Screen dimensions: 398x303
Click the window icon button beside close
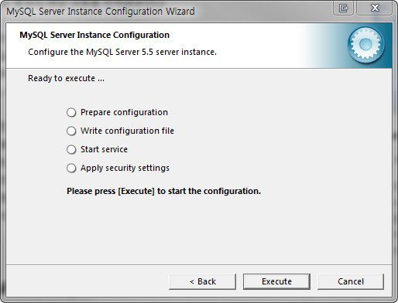(x=344, y=8)
